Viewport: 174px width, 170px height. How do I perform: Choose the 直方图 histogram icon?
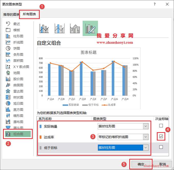click(x=8, y=110)
